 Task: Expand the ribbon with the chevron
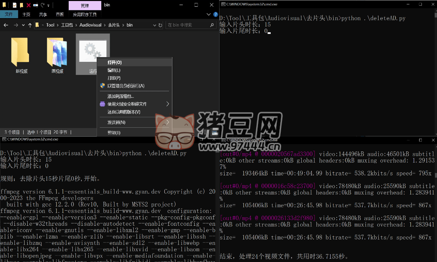click(x=208, y=14)
